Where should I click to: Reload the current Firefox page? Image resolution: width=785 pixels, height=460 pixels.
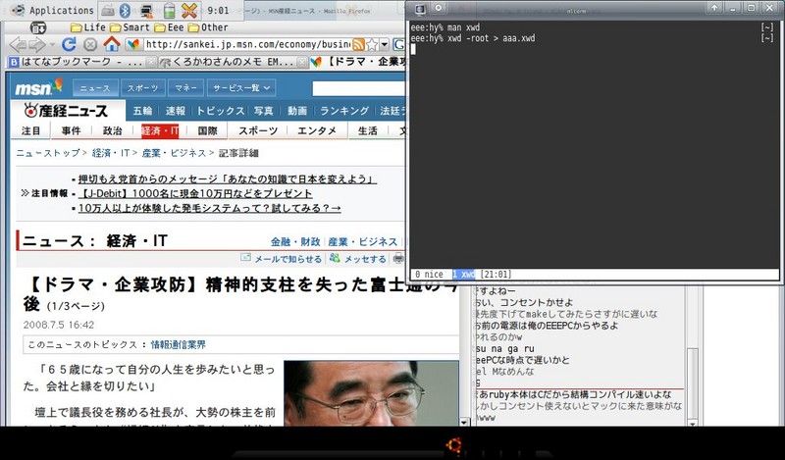[x=69, y=44]
